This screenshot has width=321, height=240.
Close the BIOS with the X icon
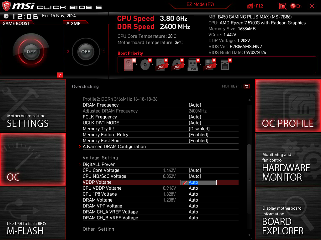point(312,6)
